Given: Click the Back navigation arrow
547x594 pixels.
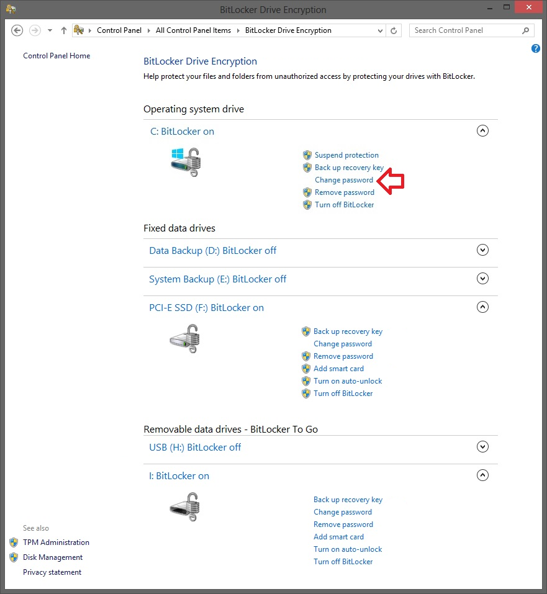Looking at the screenshot, I should (17, 30).
